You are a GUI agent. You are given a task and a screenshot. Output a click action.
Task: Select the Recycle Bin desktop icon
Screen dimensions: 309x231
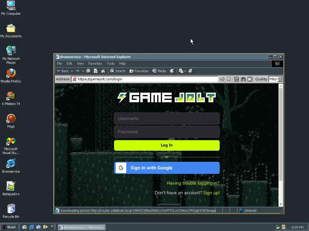[11, 211]
